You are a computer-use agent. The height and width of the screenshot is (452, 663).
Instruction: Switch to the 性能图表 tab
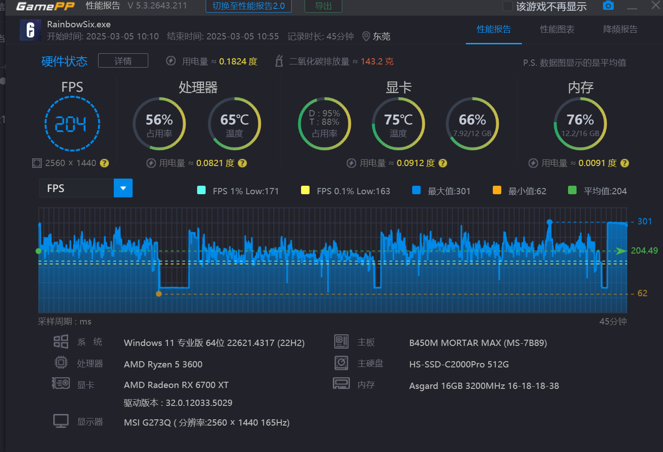557,30
